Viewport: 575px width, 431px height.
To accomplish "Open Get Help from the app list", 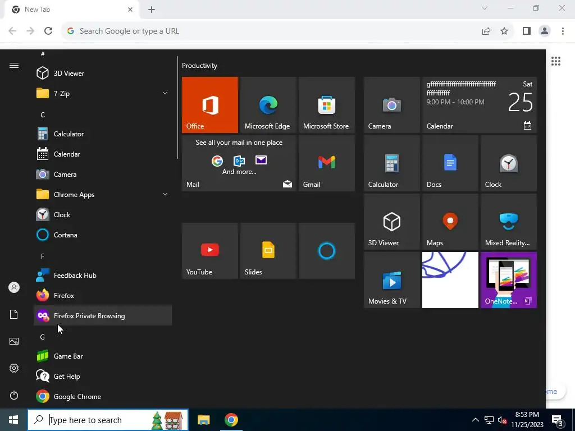I will (x=103, y=376).
